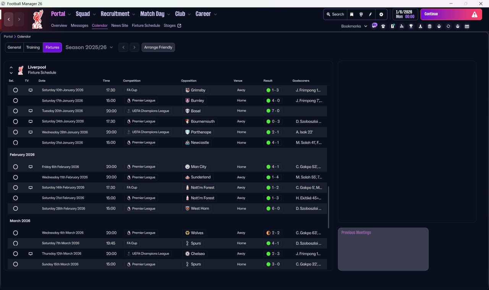Open the trophy shortcut icon
The height and width of the screenshot is (290, 489).
411,26
